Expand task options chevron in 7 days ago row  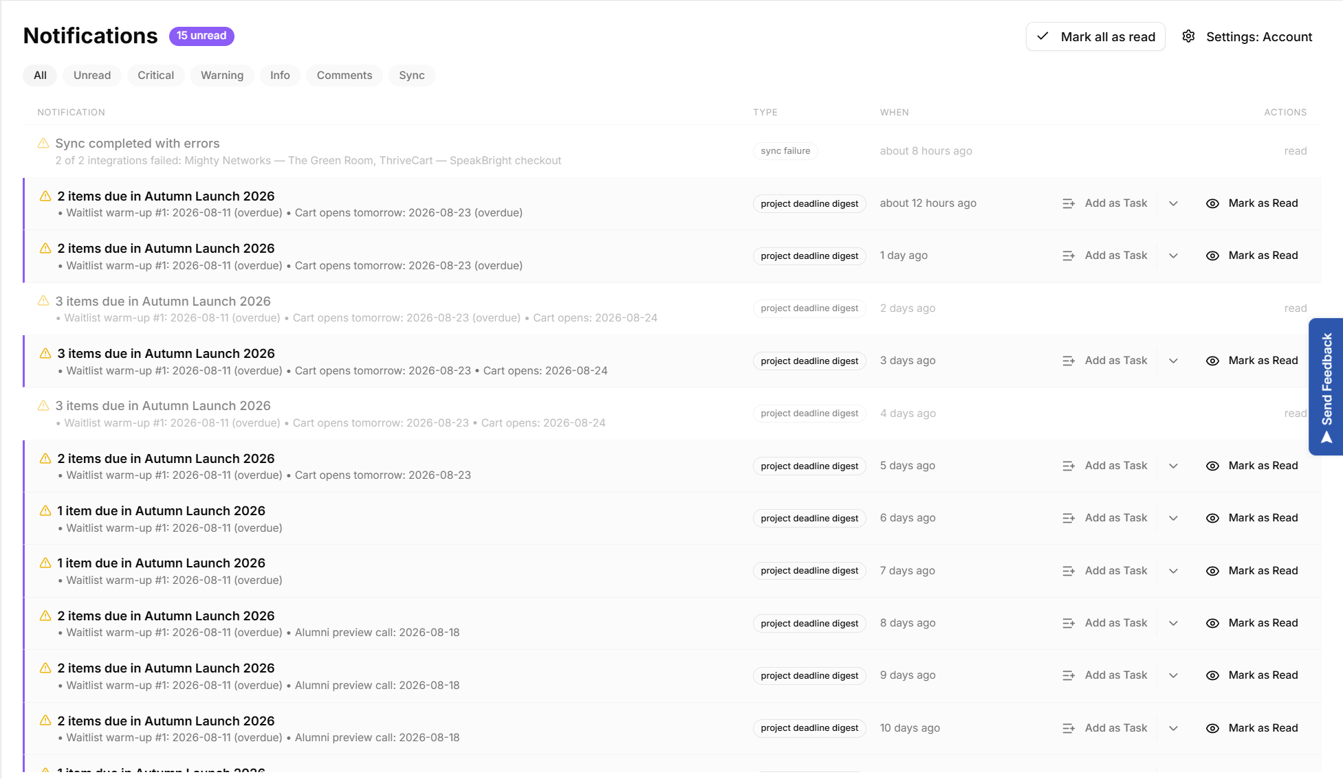[x=1174, y=571]
